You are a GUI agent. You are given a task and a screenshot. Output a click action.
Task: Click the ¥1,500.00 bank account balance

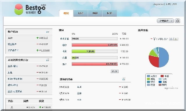pyautogui.click(x=44, y=51)
